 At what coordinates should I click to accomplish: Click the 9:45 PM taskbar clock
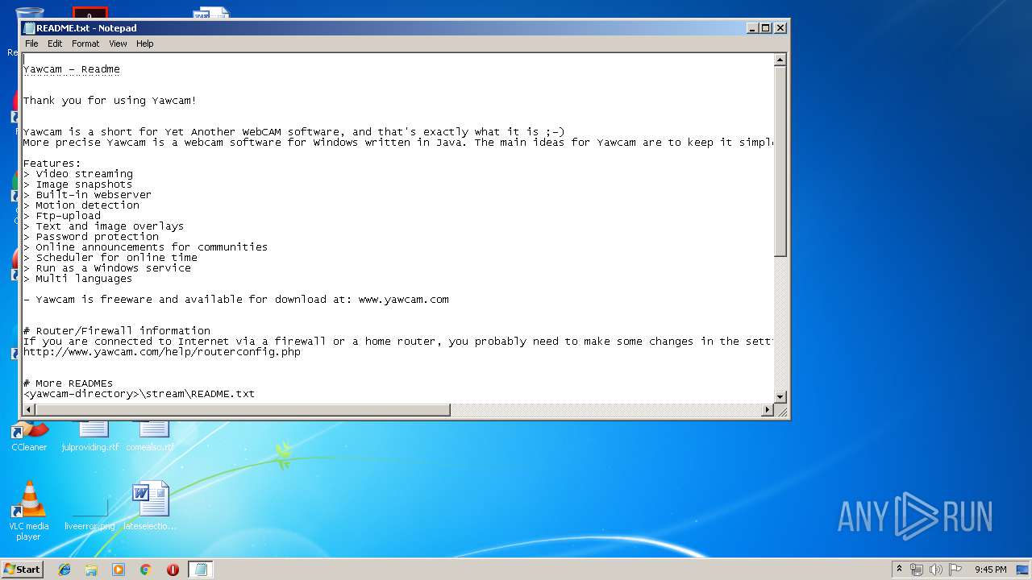990,570
